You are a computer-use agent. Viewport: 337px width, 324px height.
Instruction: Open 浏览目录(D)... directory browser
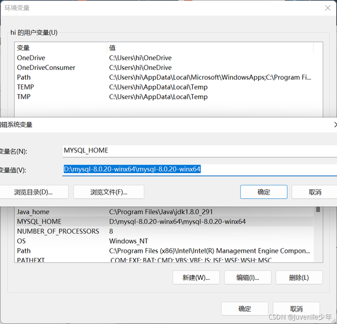tap(34, 192)
